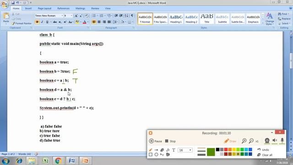Viewport: 293px width, 165px height.
Task: Switch to the View tab
Action: coord(108,8)
